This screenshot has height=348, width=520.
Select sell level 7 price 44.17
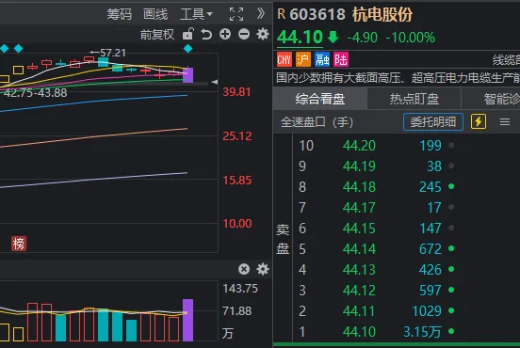[359, 208]
